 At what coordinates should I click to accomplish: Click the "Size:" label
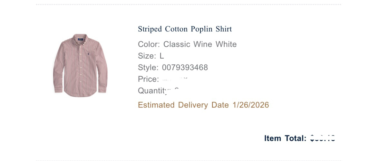pyautogui.click(x=147, y=56)
